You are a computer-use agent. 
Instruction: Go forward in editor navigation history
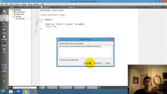36,7
